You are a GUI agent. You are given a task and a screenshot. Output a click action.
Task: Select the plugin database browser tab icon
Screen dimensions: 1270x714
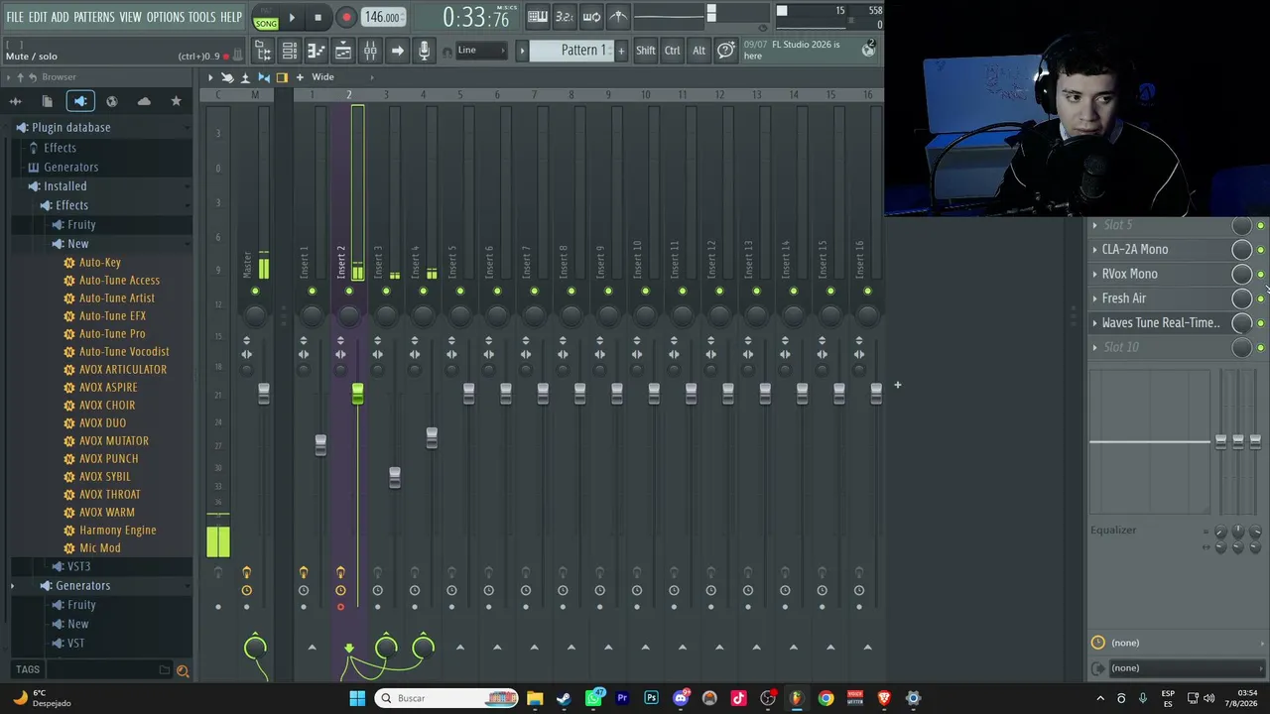80,101
